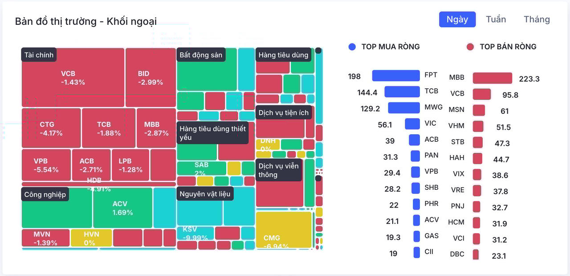This screenshot has width=570, height=276.
Task: Switch to the Ngày tab
Action: tap(457, 20)
